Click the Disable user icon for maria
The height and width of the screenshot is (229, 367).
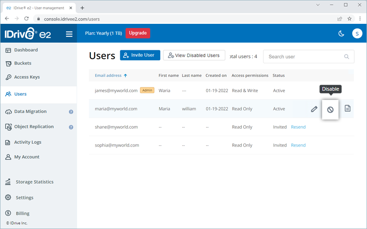pyautogui.click(x=330, y=109)
